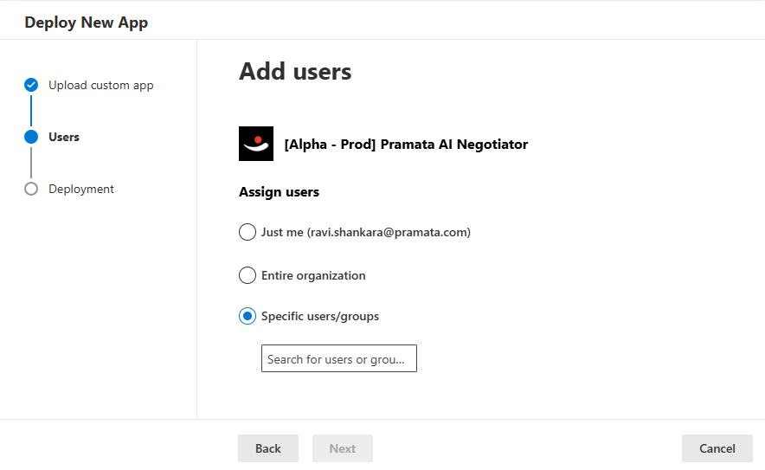Click the 'Search for users or groups' field
765x470 pixels.
click(339, 358)
